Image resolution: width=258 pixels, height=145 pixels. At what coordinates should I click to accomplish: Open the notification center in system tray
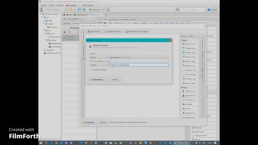tap(215, 143)
